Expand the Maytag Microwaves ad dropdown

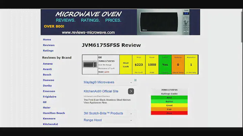tap(131, 82)
